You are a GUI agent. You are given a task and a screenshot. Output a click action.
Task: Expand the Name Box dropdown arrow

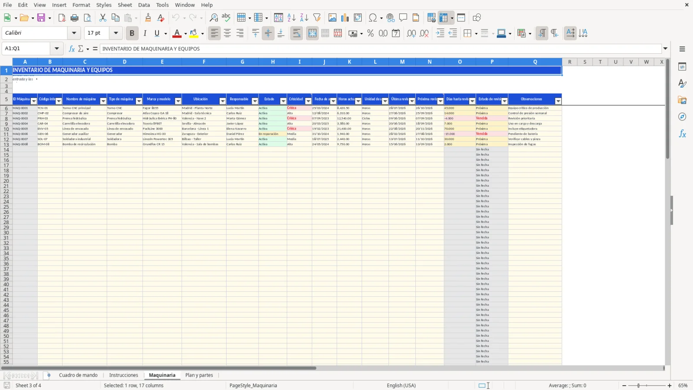click(x=57, y=49)
